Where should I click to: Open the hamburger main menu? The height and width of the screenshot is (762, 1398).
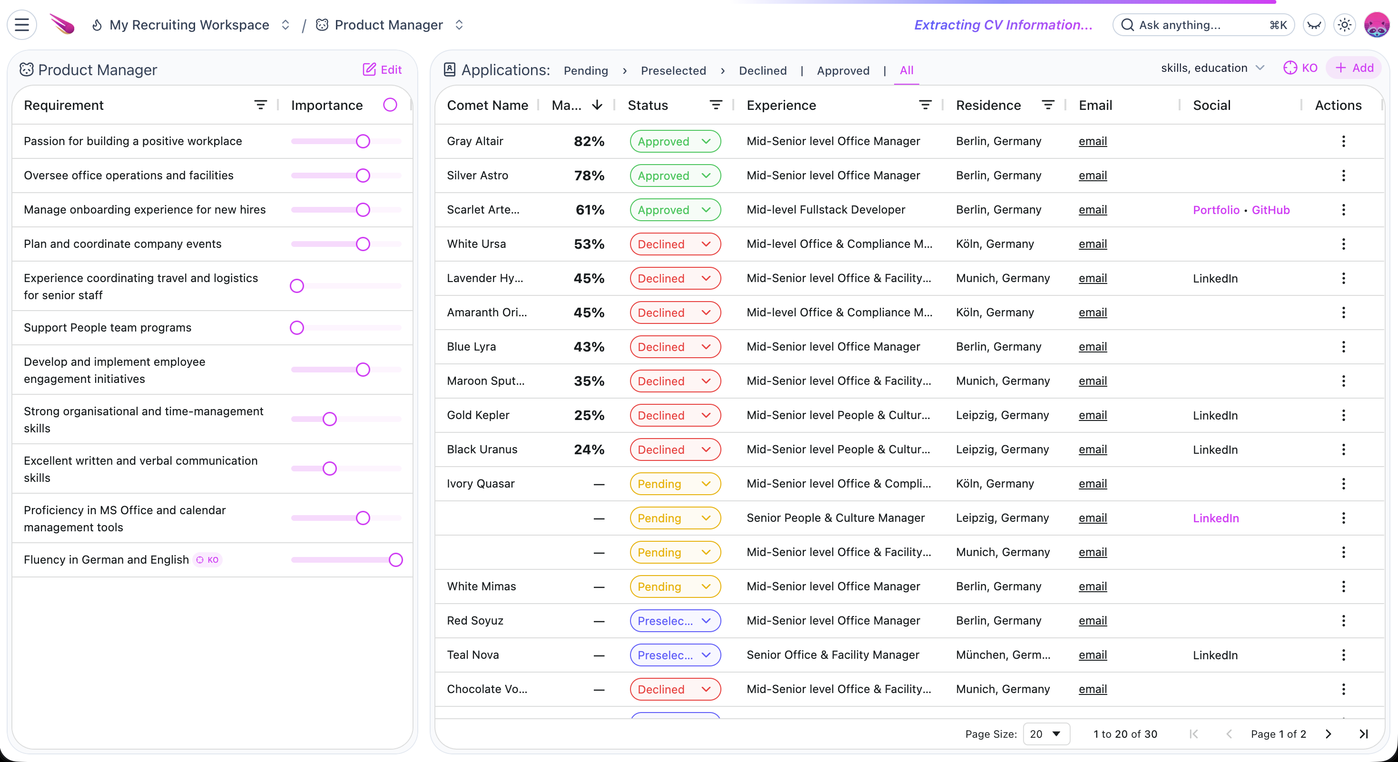pos(22,25)
